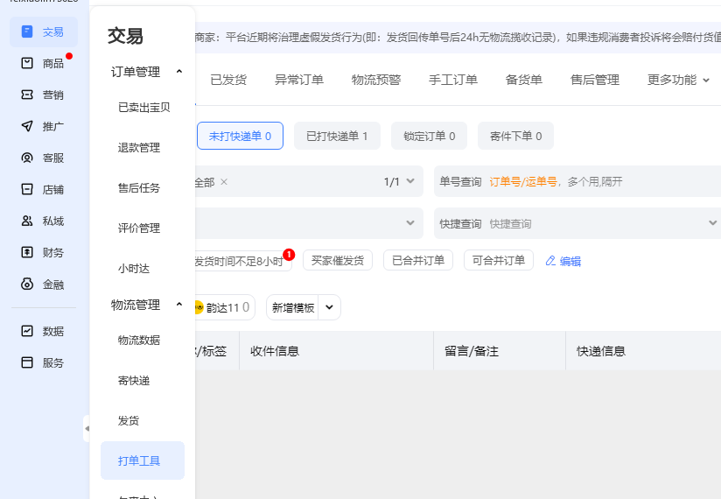Click the pencil icon beside 编辑

[x=550, y=261]
